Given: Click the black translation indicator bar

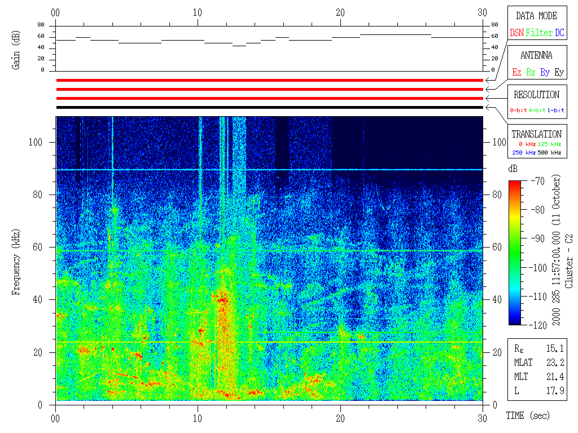Looking at the screenshot, I should click(x=269, y=107).
